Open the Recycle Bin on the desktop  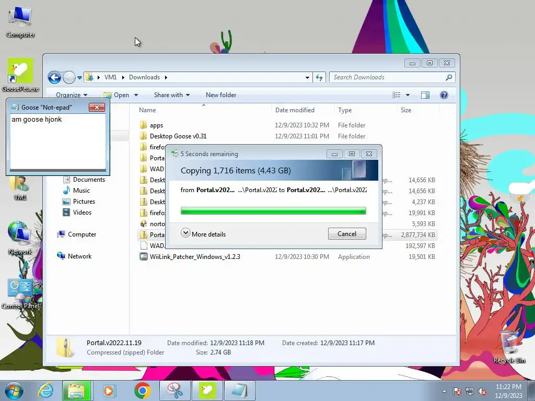509,347
